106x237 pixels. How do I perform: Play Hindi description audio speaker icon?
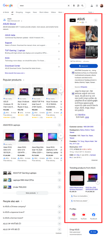[x=73, y=94]
